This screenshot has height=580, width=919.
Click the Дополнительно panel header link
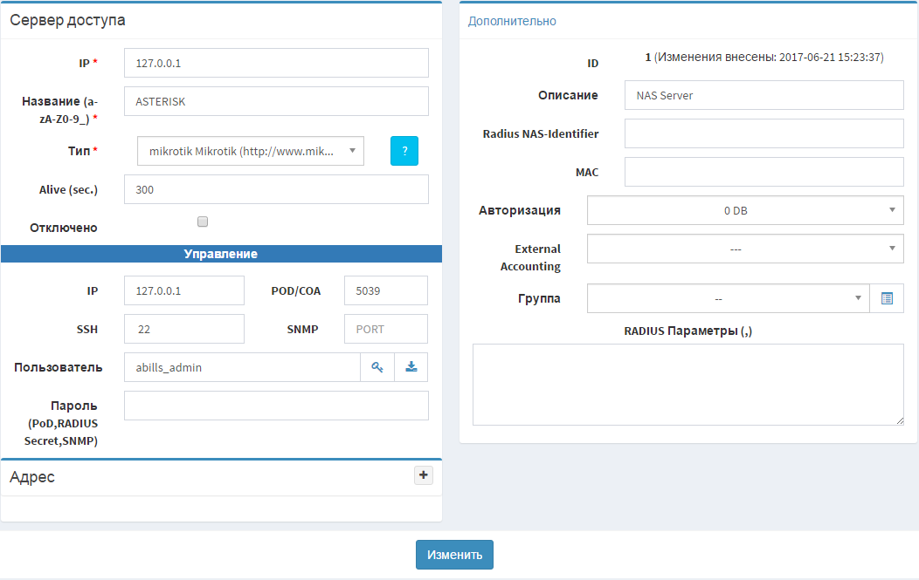coord(512,21)
